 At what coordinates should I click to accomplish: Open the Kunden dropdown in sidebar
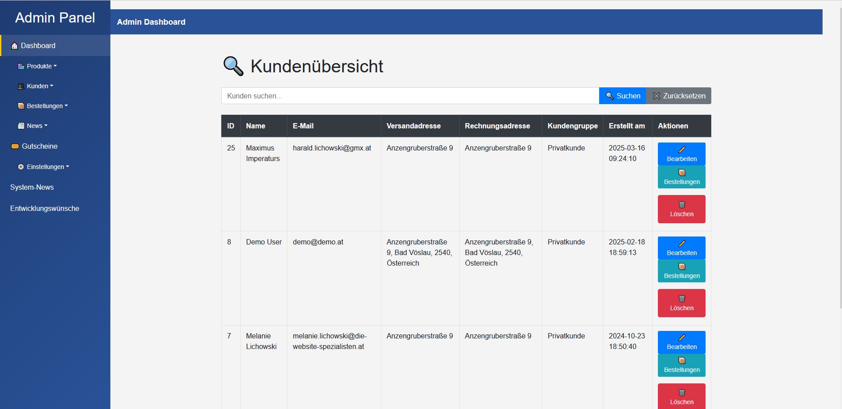40,86
